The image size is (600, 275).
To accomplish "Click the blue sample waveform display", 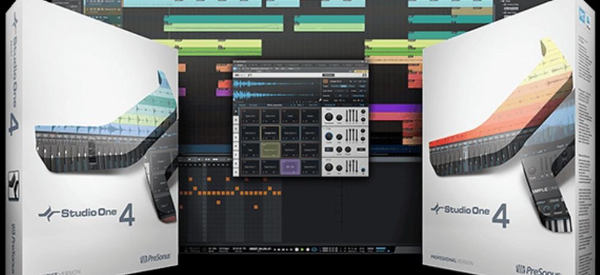I will 276,89.
